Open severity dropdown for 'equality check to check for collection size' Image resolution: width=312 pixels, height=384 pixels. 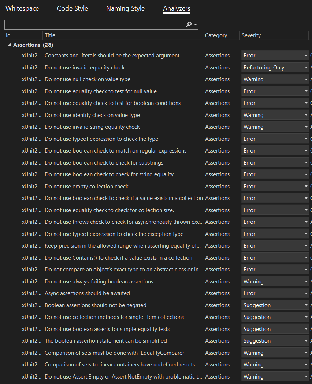pos(275,210)
